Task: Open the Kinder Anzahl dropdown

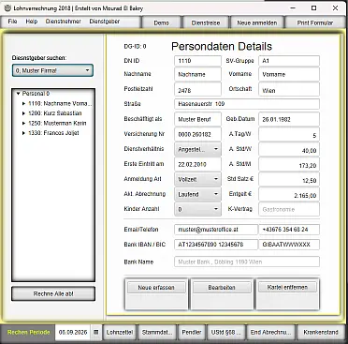Action: point(197,209)
